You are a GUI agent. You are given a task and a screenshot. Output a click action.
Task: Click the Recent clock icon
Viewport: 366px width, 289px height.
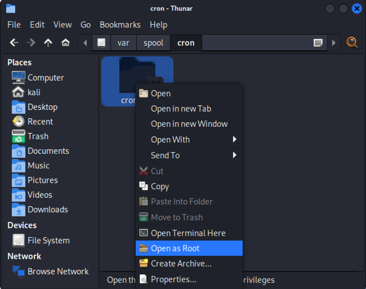(19, 121)
